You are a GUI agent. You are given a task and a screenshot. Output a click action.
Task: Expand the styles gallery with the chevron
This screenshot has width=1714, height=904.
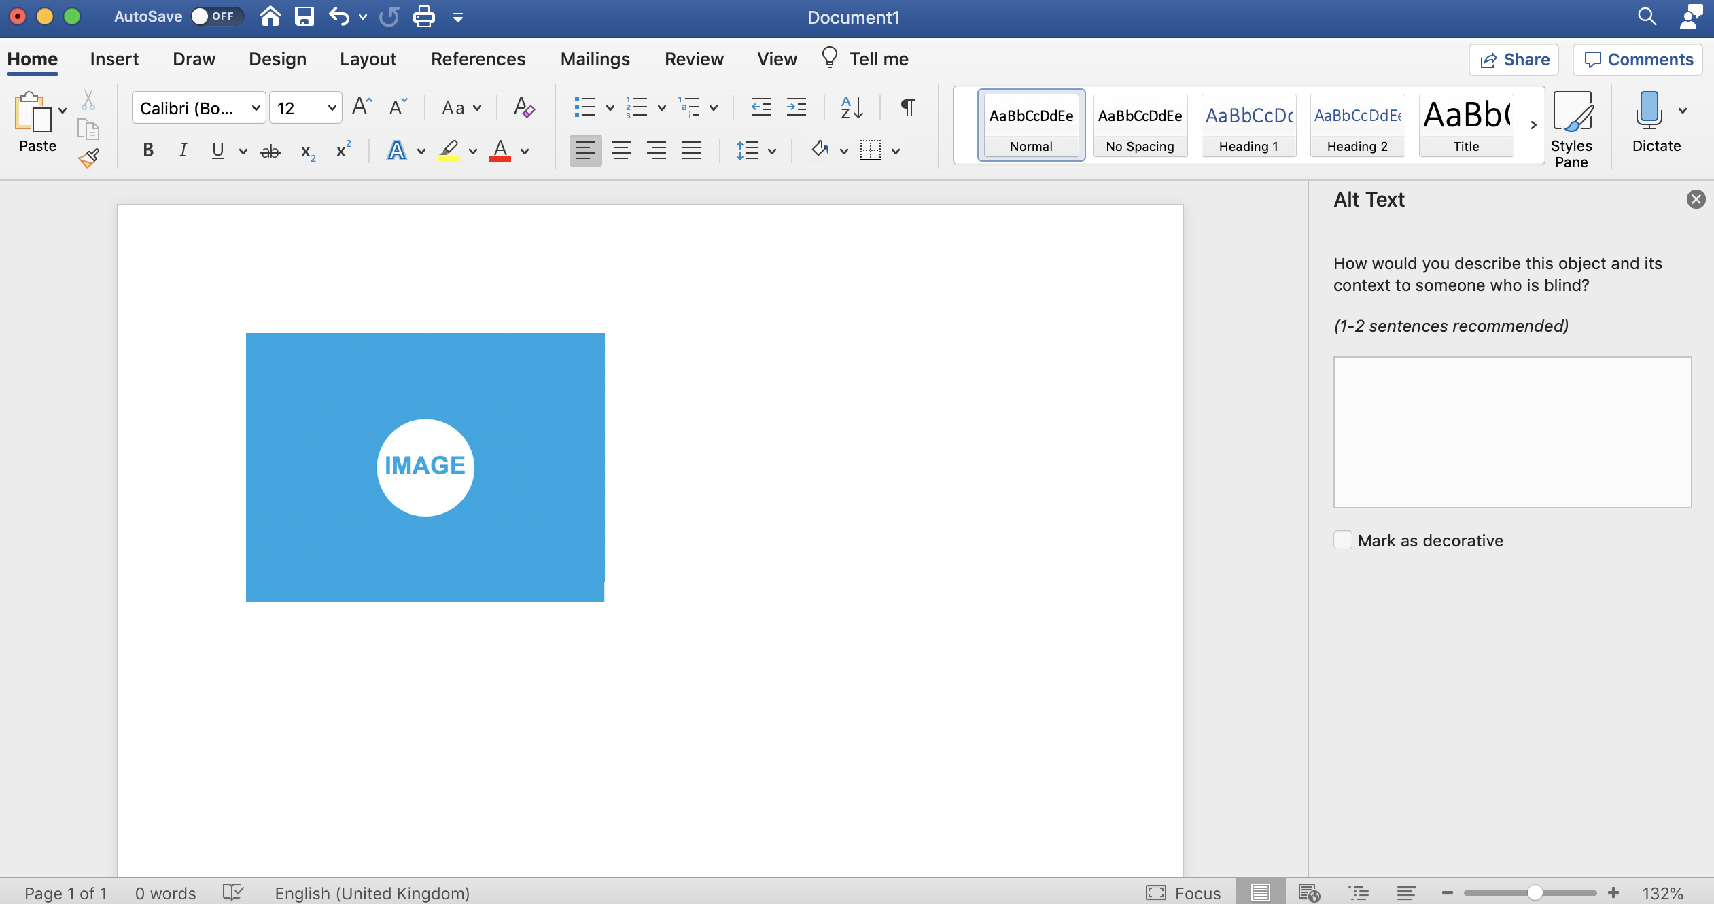tap(1533, 125)
